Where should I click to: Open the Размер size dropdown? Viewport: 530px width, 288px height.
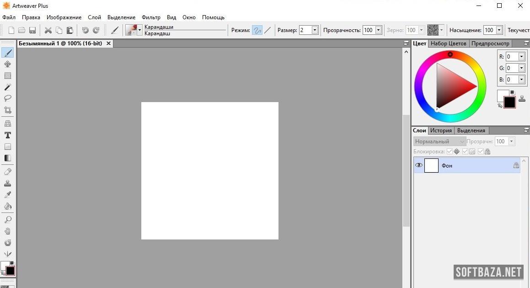[x=315, y=30]
